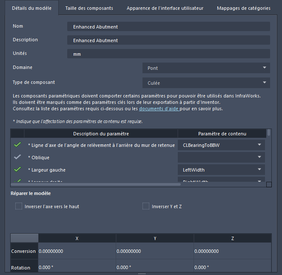Screen dimensions: 282x275
Task: Click the Nom text field
Action: [168, 27]
